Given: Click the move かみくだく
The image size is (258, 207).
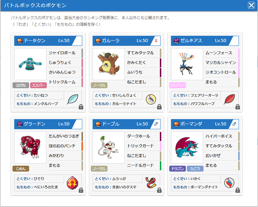Looking at the screenshot, I should click(144, 63).
